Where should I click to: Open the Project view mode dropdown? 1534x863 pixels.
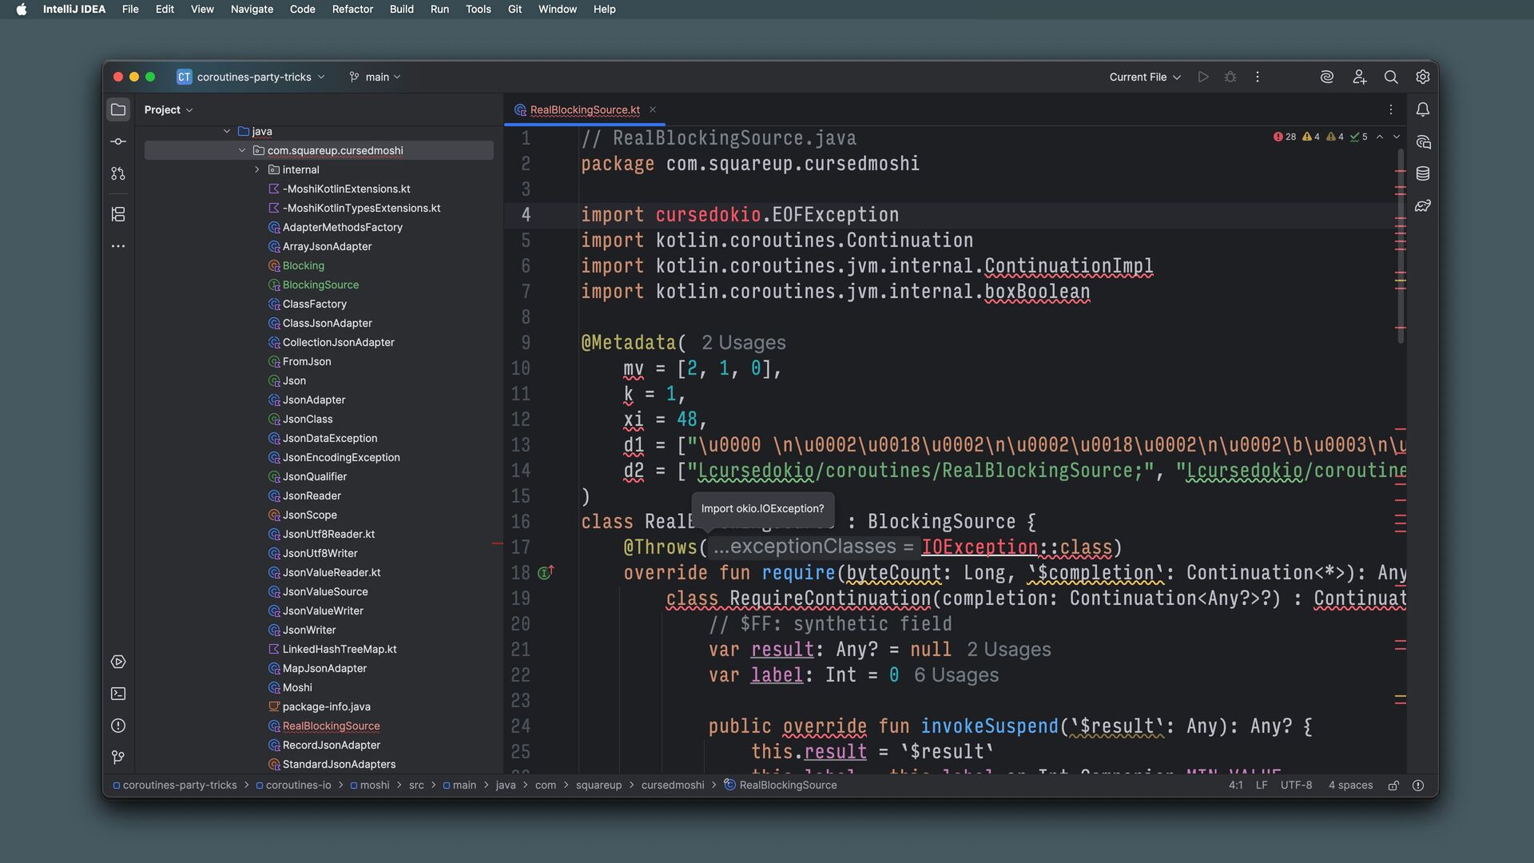[169, 109]
